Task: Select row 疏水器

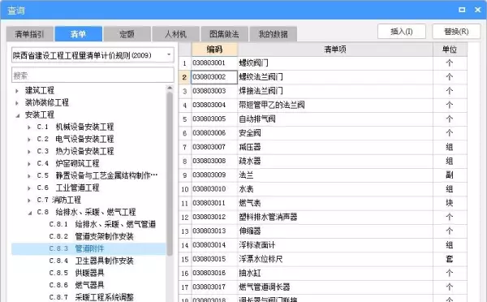Action: click(323, 161)
